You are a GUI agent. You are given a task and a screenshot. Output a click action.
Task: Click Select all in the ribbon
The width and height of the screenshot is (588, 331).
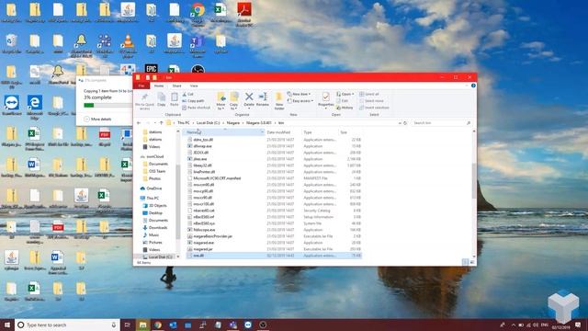369,94
